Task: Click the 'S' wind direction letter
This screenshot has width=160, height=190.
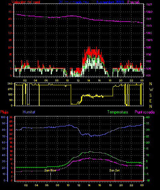Action: tap(150, 96)
